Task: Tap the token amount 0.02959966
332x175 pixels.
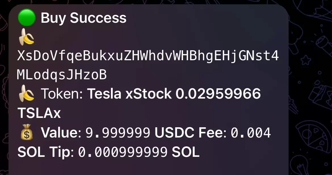Action: [218, 94]
